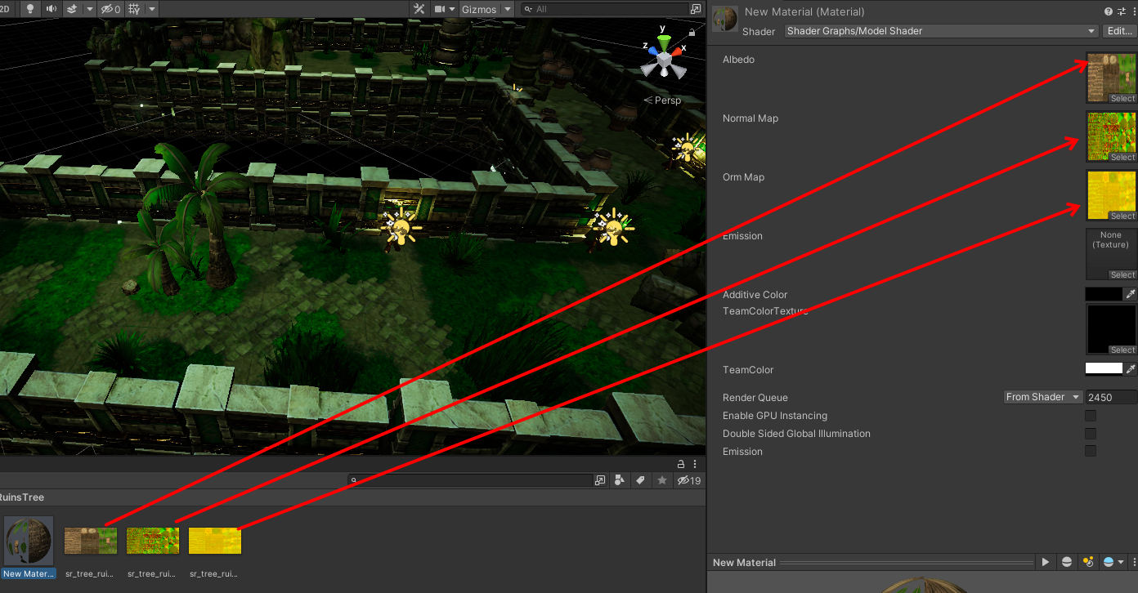This screenshot has height=593, width=1138.
Task: Select the light gizmo at the scene's right edge
Action: [688, 149]
